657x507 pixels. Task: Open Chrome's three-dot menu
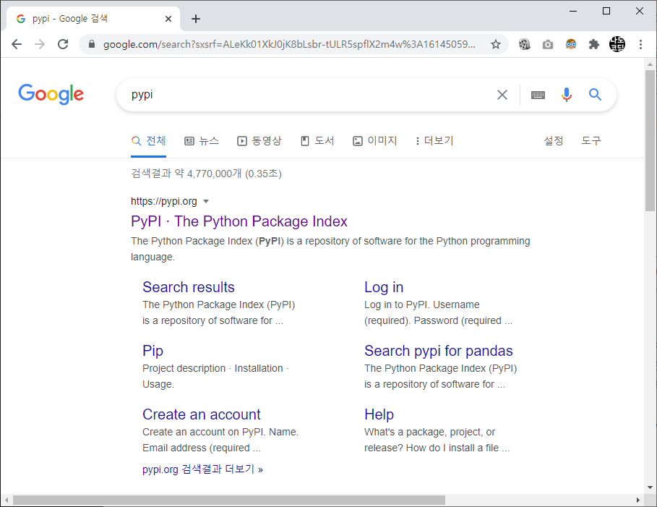[640, 44]
